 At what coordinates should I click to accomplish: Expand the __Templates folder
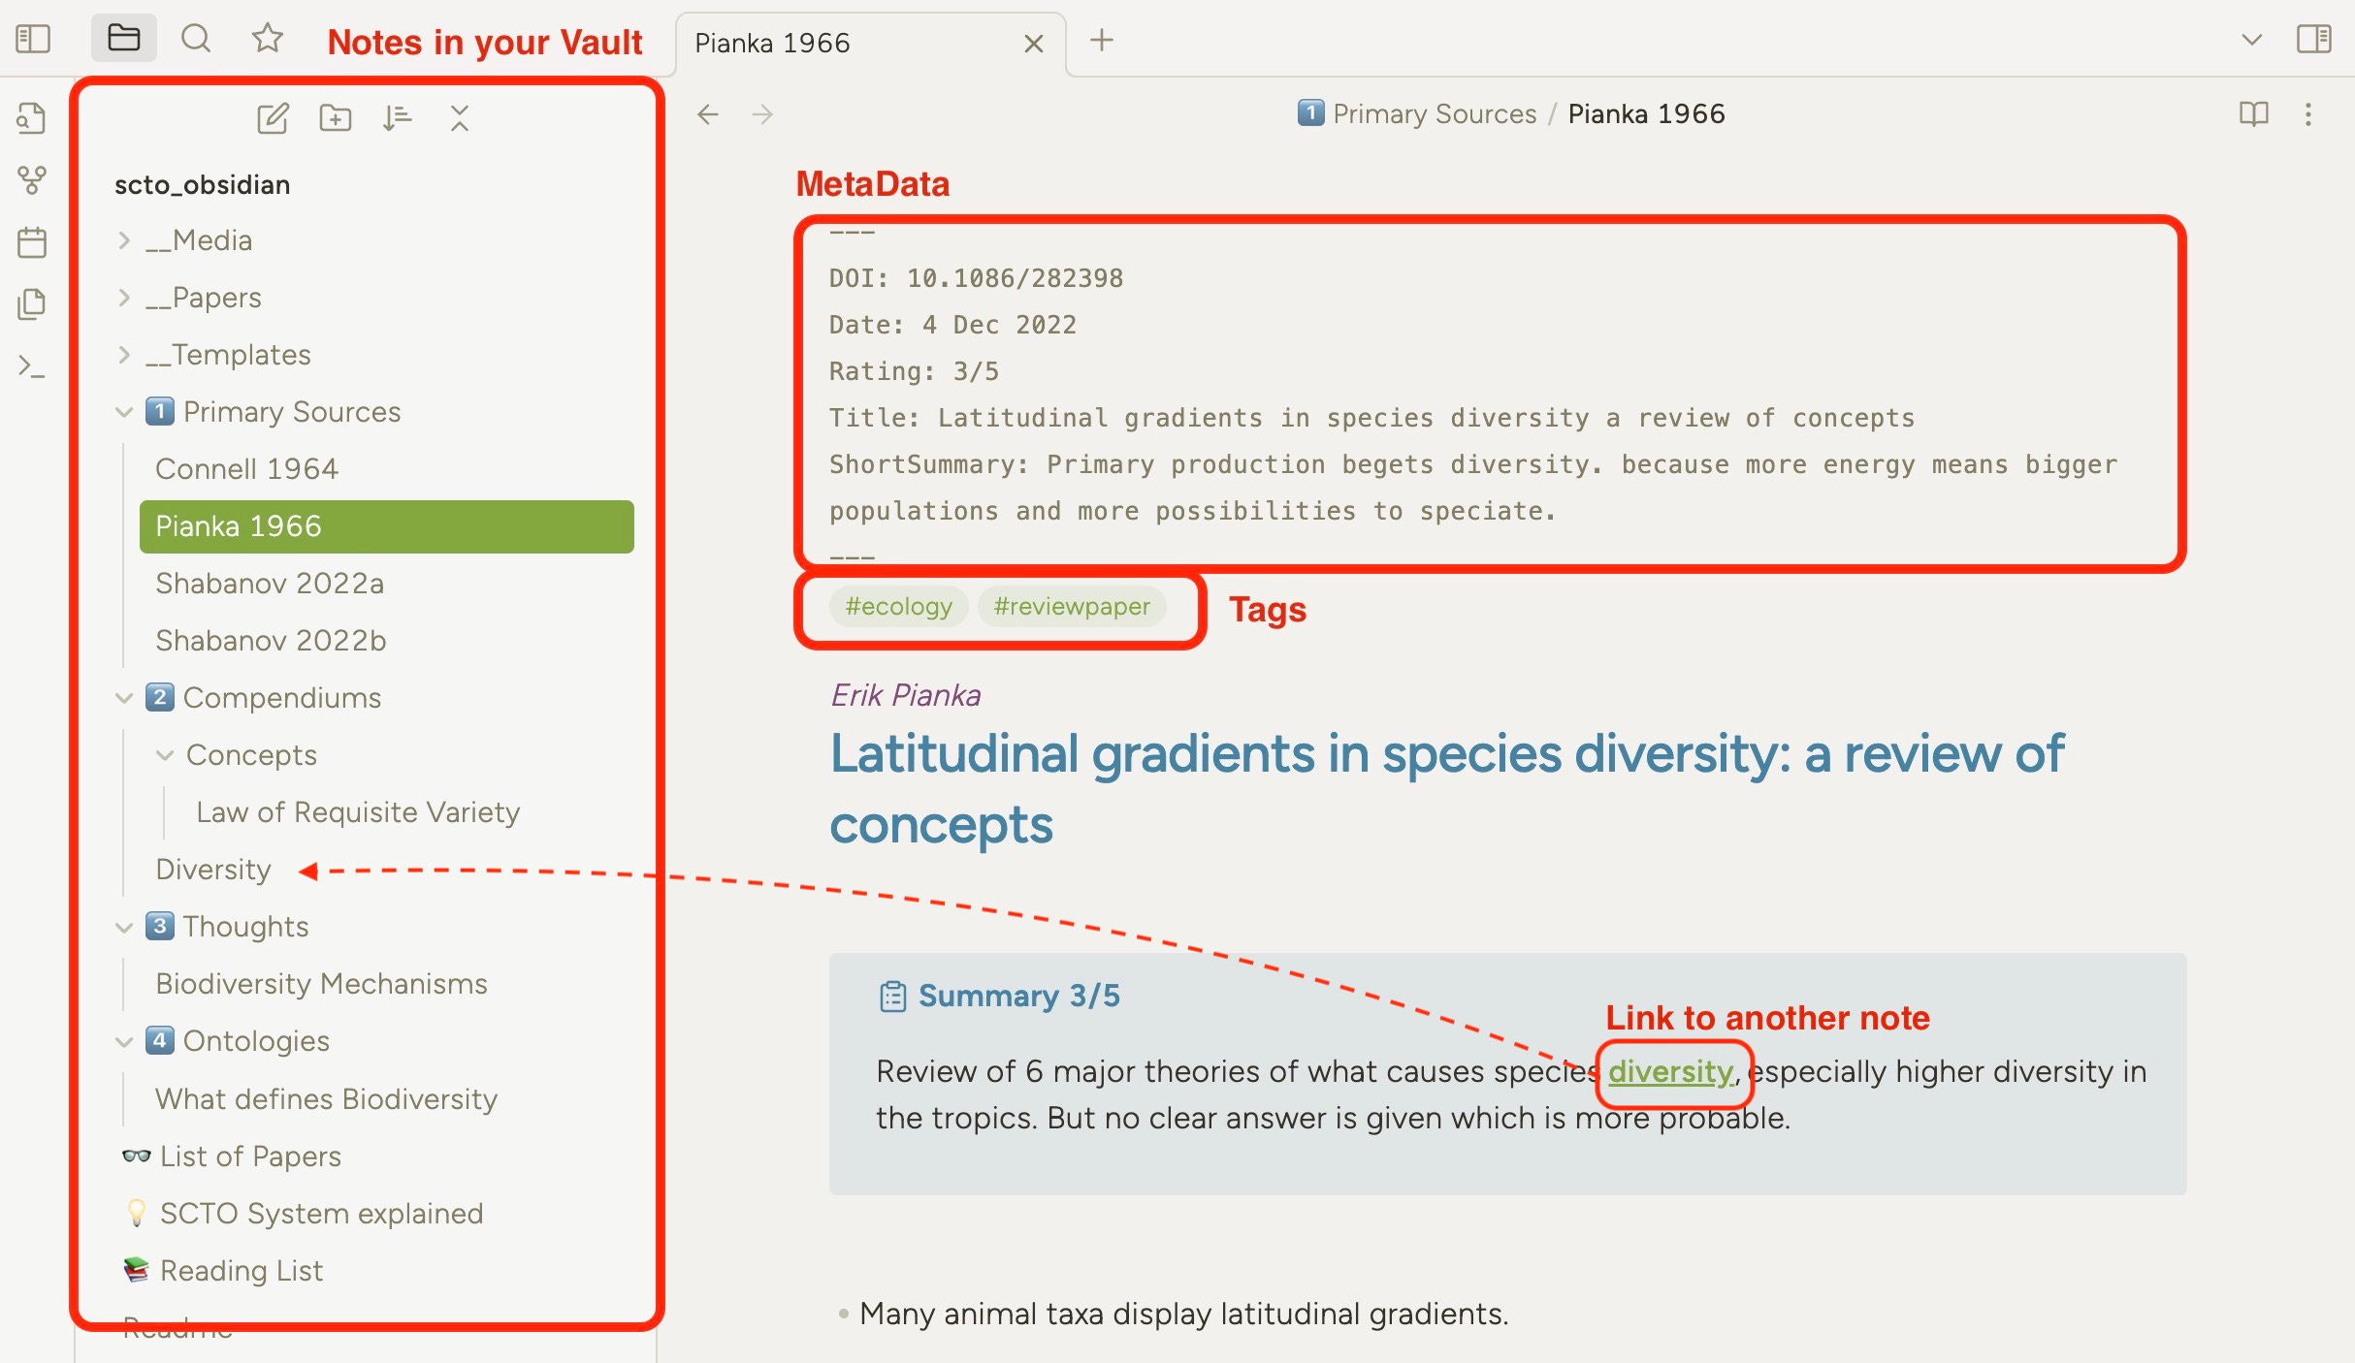(x=124, y=355)
